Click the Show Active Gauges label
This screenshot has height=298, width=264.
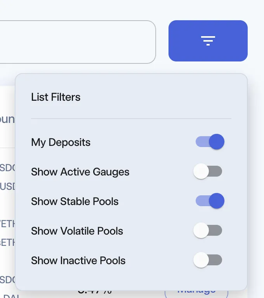80,172
